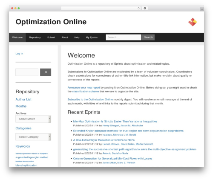
Task: Click the sidebar magnifier search button
Action: [46, 72]
